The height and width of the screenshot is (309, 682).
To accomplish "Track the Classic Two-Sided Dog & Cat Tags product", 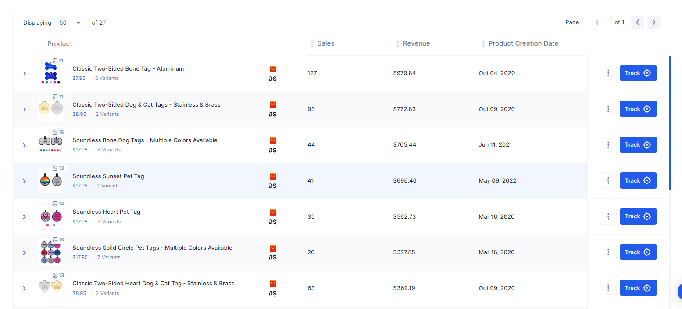I will [x=638, y=109].
